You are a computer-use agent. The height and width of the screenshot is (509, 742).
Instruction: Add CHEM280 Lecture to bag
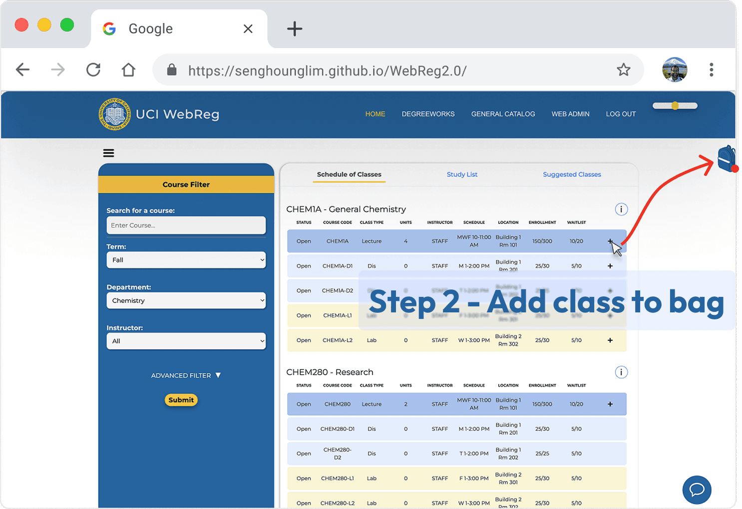coord(610,404)
